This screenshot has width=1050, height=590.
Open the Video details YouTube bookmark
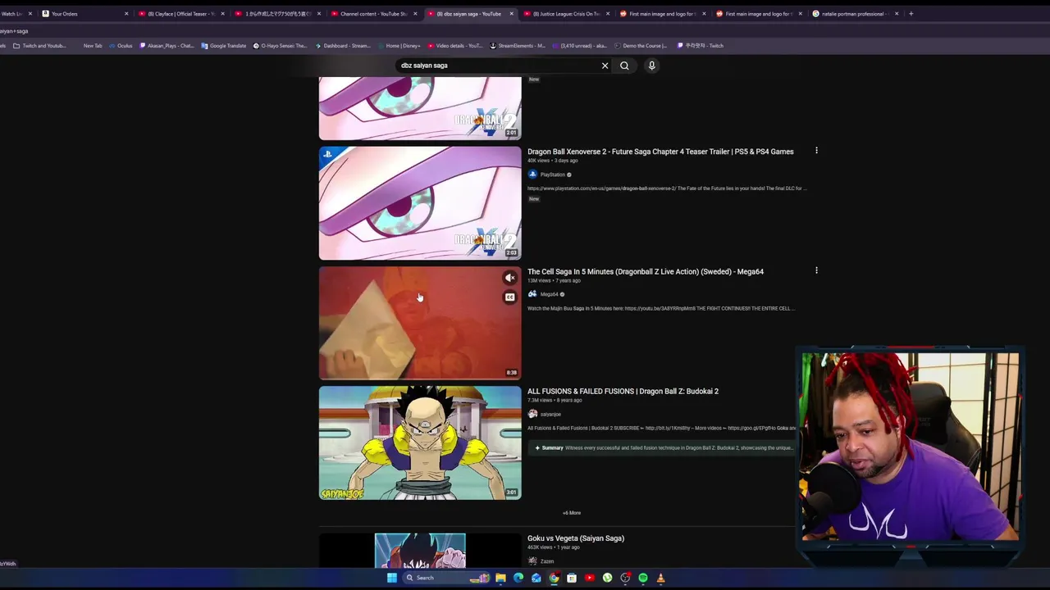click(454, 46)
